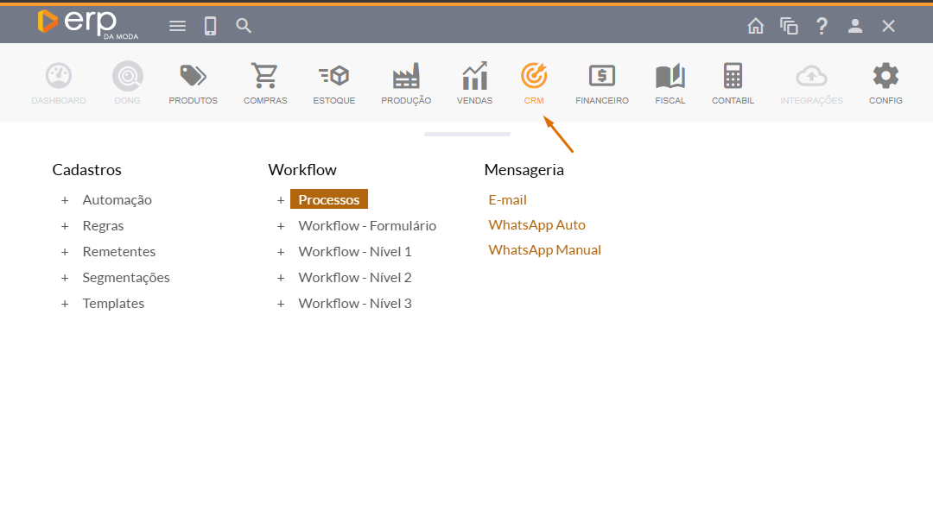Expand Workflow - Nível 1 plus sign
933x516 pixels.
(x=281, y=252)
